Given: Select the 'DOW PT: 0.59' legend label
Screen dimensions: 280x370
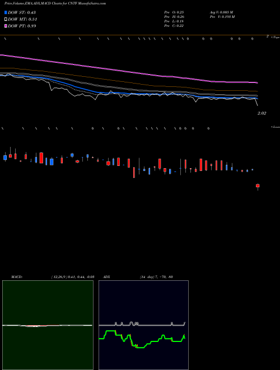Looking at the screenshot, I should click(x=22, y=26).
